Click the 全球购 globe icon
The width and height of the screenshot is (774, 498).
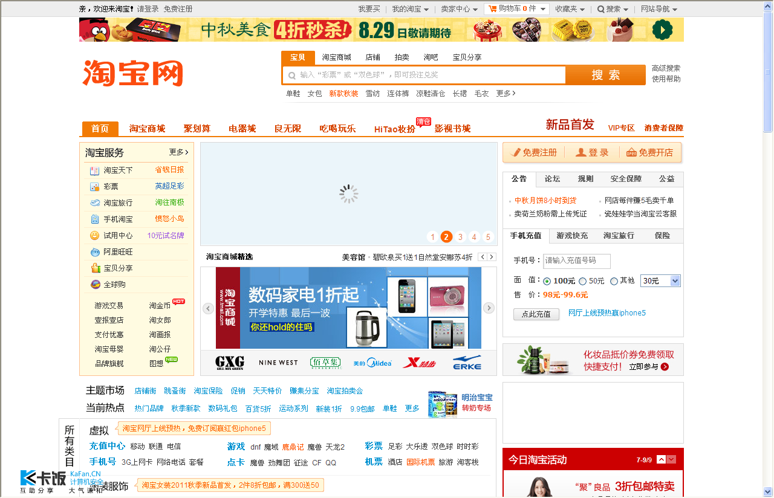[x=94, y=285]
